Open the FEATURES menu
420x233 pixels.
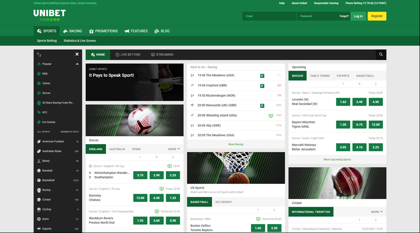click(136, 31)
